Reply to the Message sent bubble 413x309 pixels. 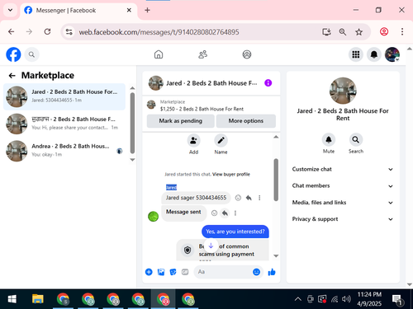[x=225, y=213]
